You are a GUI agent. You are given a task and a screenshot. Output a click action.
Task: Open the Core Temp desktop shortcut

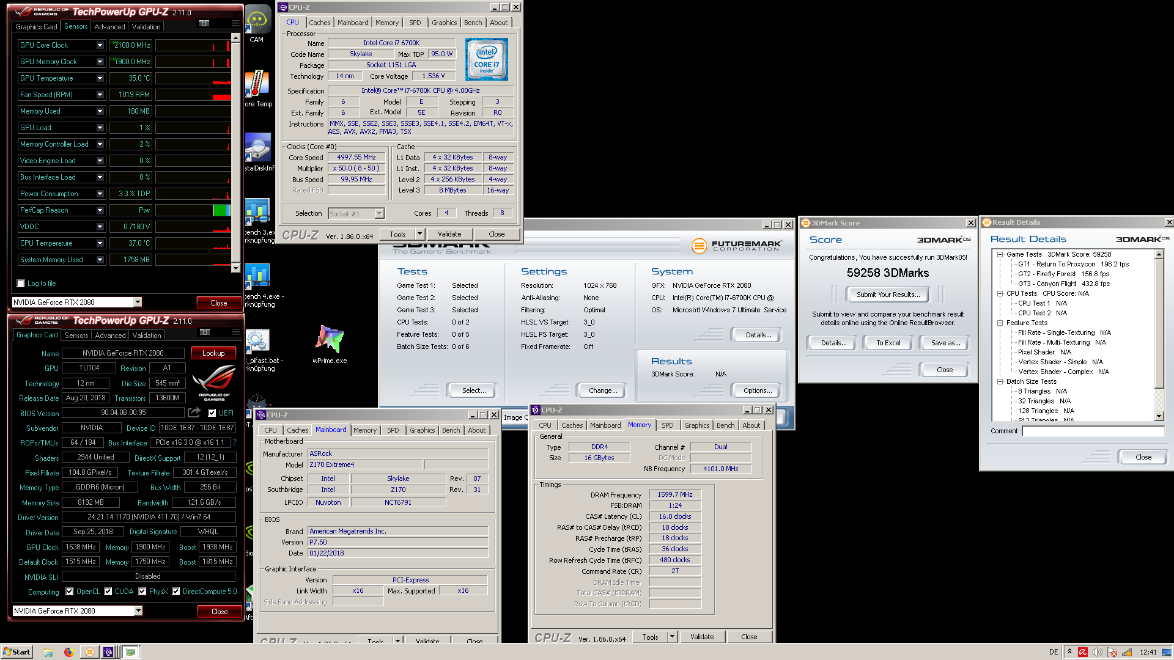click(257, 83)
